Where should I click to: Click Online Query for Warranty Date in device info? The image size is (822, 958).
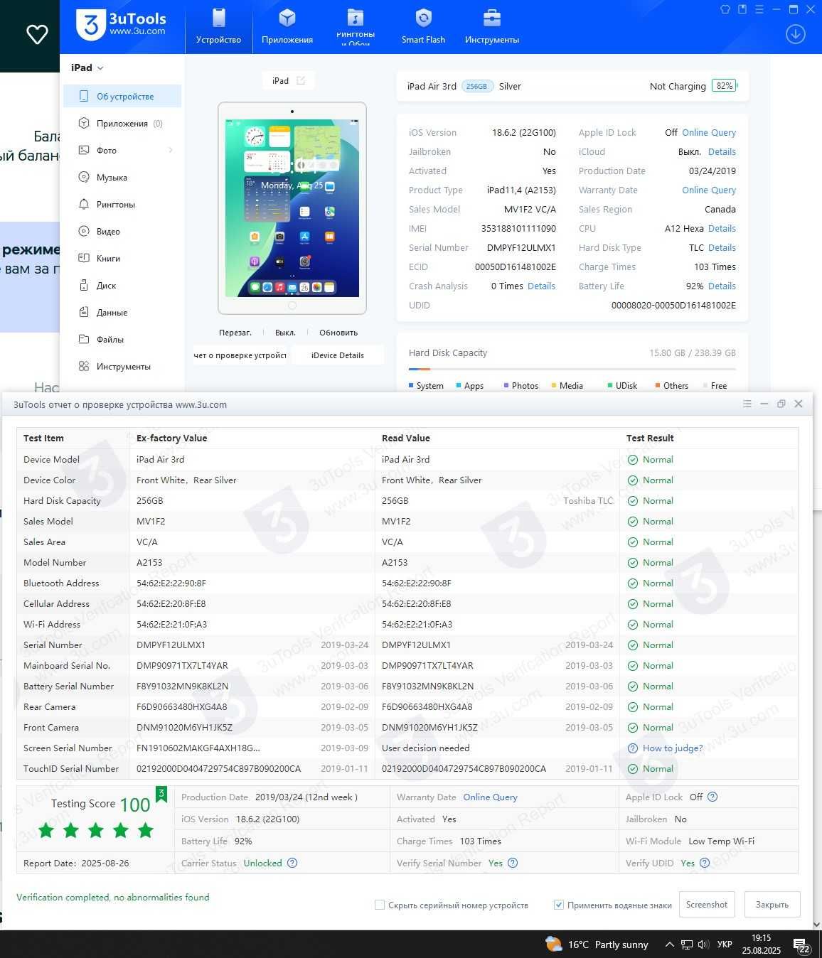pos(709,190)
